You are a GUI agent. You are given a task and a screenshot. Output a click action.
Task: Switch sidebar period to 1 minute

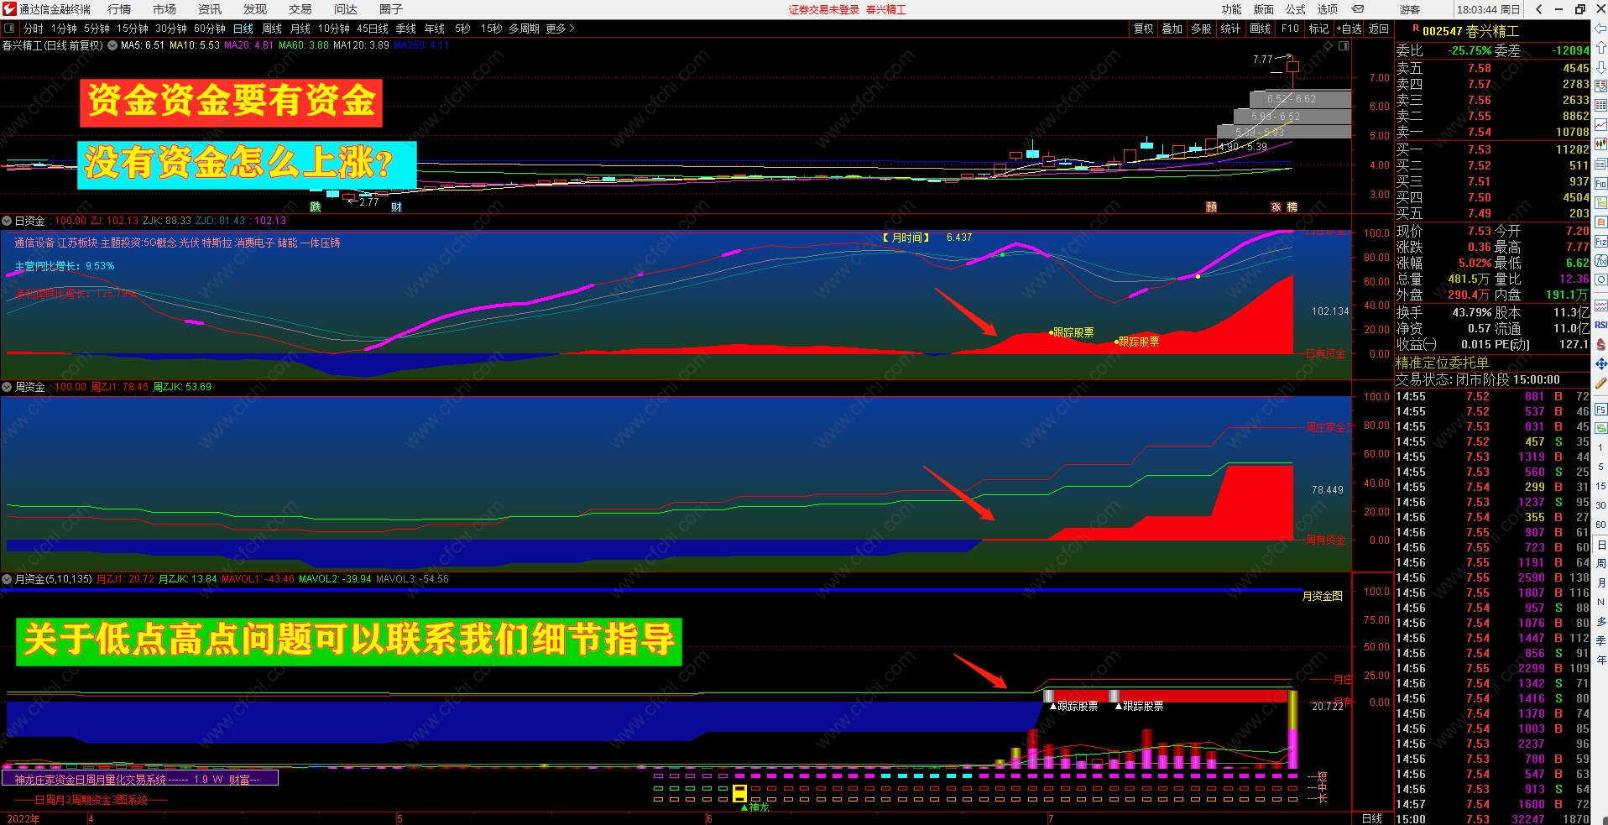coord(1600,447)
